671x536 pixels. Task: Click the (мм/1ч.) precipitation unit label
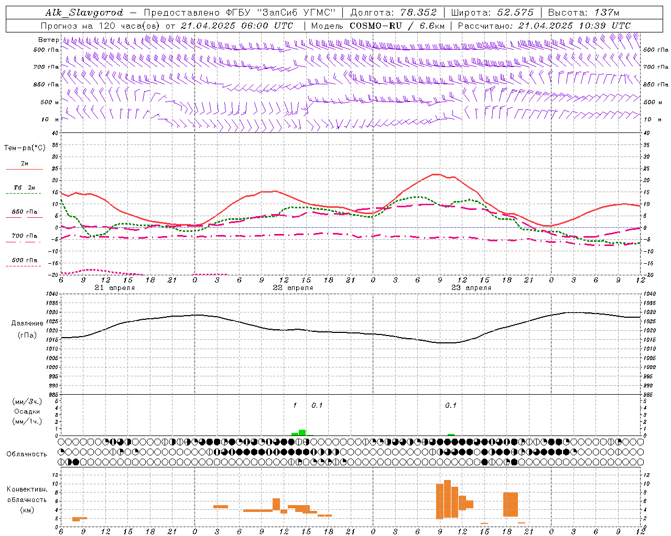pyautogui.click(x=27, y=421)
